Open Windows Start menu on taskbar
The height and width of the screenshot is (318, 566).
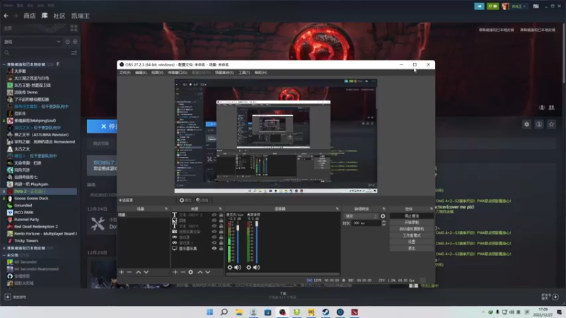209,312
